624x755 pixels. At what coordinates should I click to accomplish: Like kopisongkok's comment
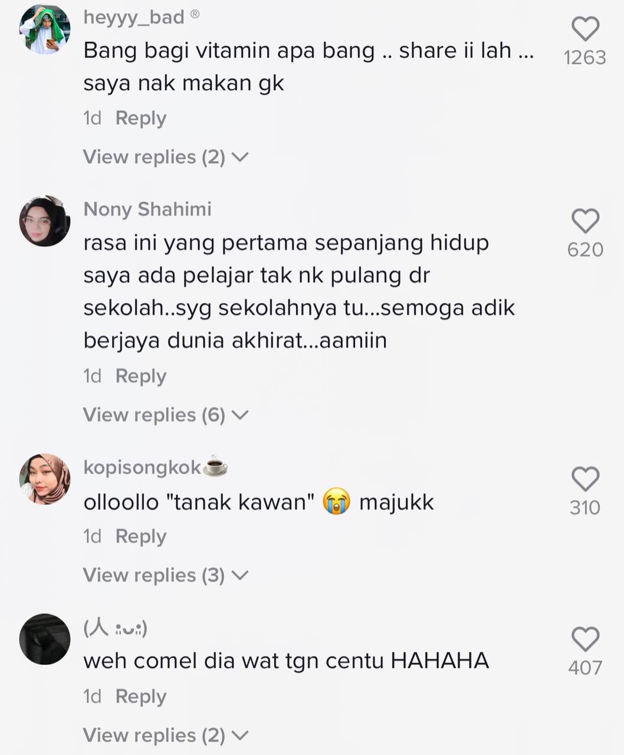pos(585,478)
